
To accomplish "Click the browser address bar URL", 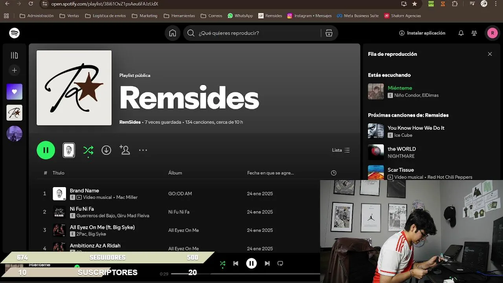I will coord(105,4).
